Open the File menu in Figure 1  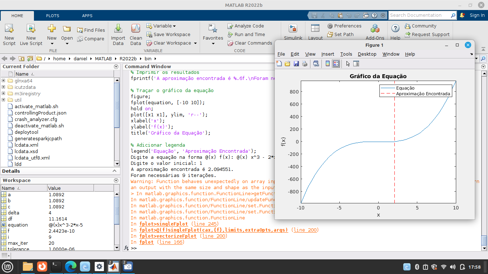click(x=281, y=54)
